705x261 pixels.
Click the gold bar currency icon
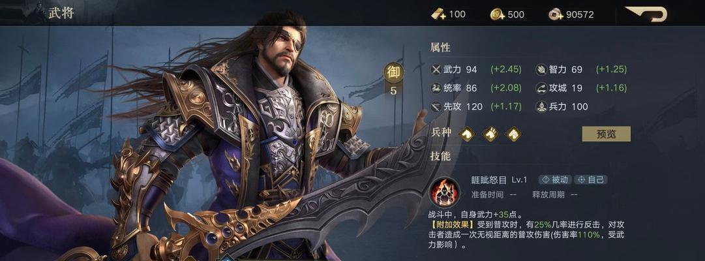coord(439,14)
